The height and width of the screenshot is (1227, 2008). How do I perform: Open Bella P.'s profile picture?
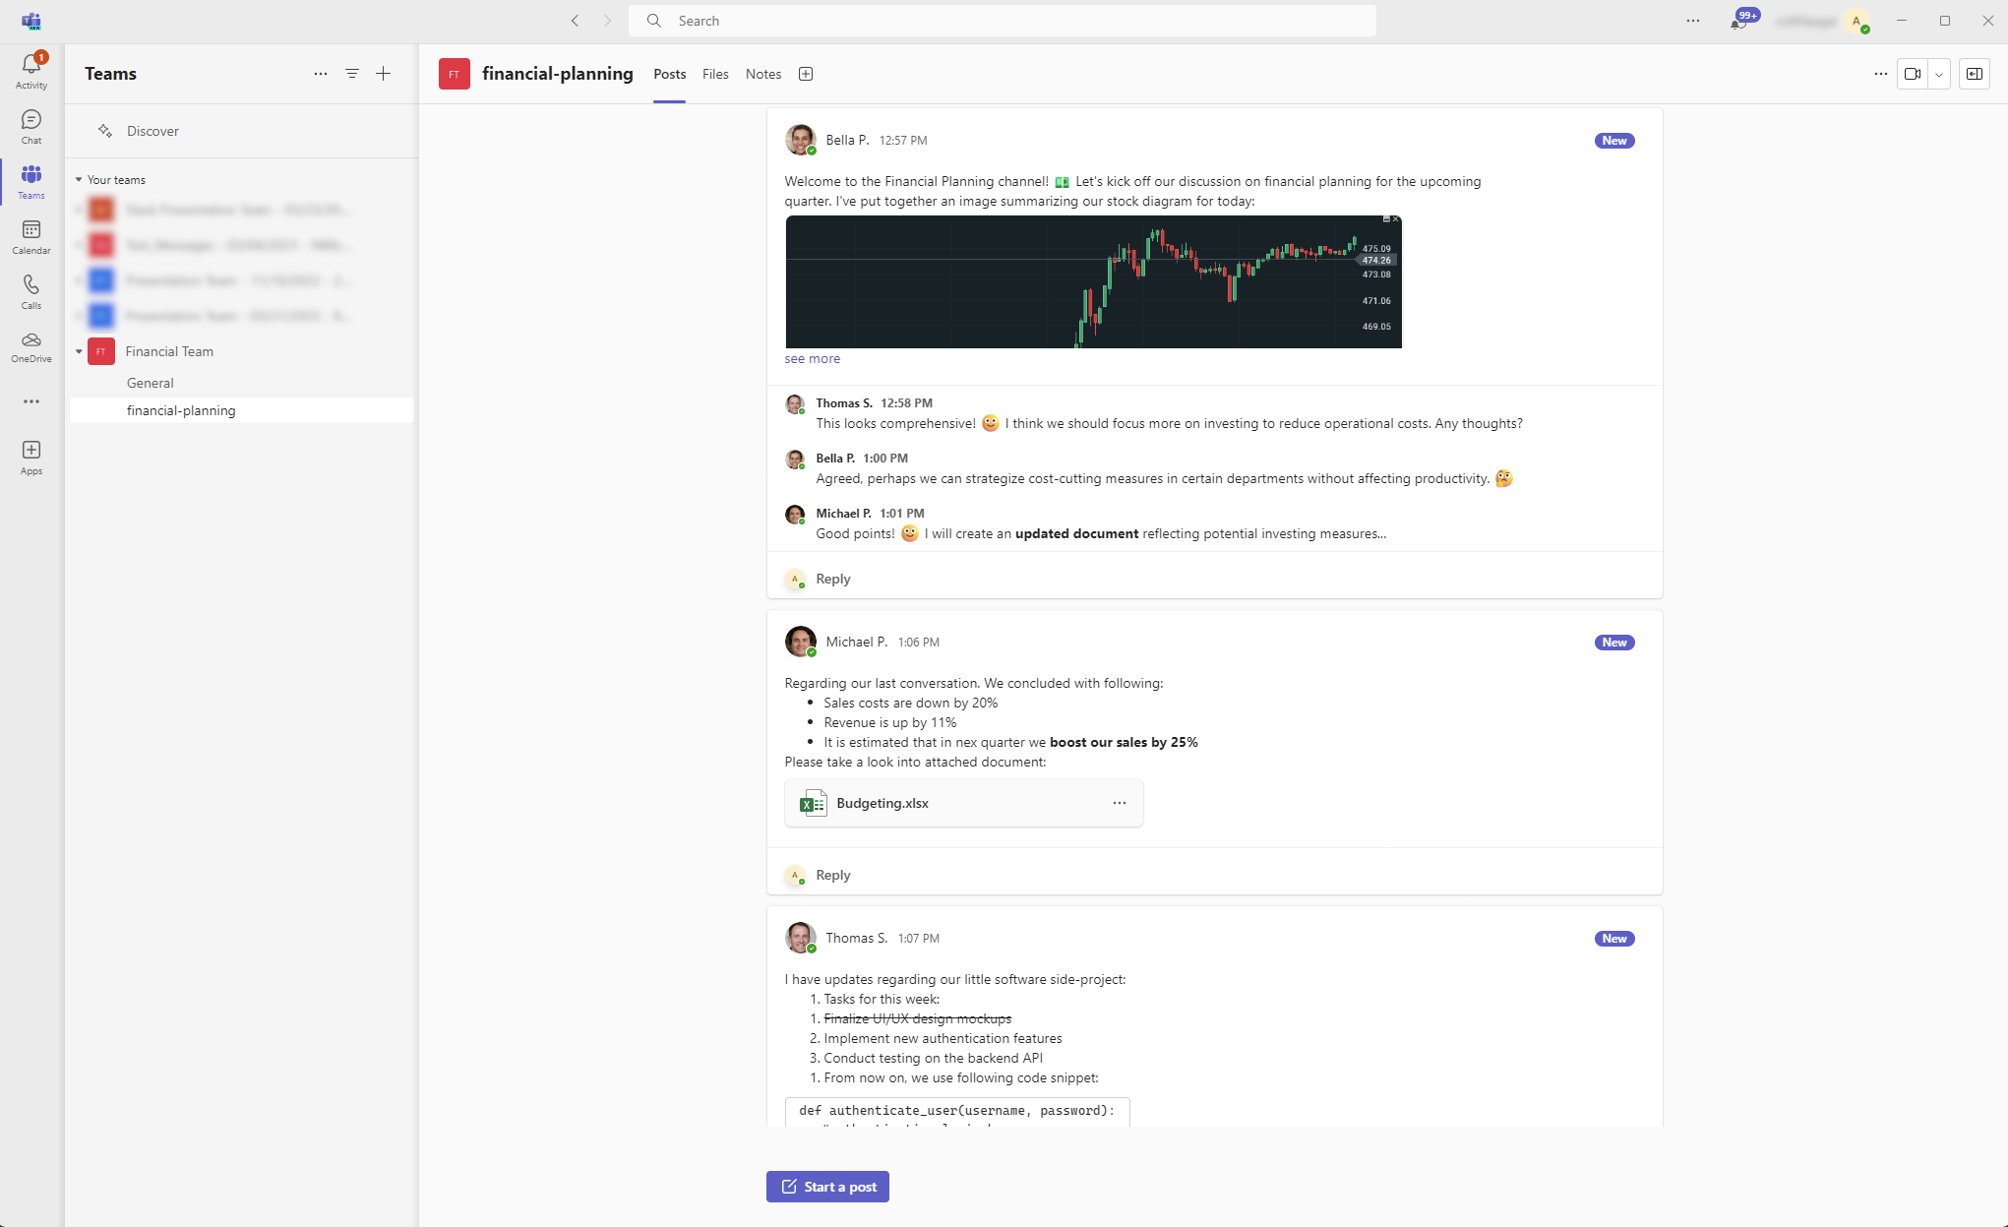(800, 140)
